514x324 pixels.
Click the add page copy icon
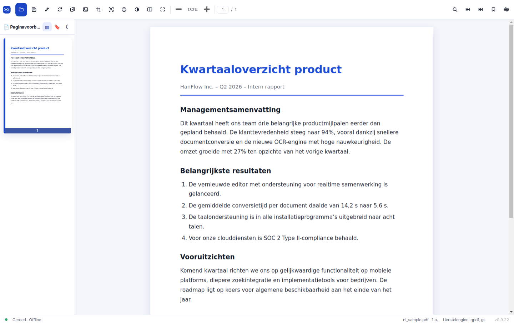(x=72, y=10)
